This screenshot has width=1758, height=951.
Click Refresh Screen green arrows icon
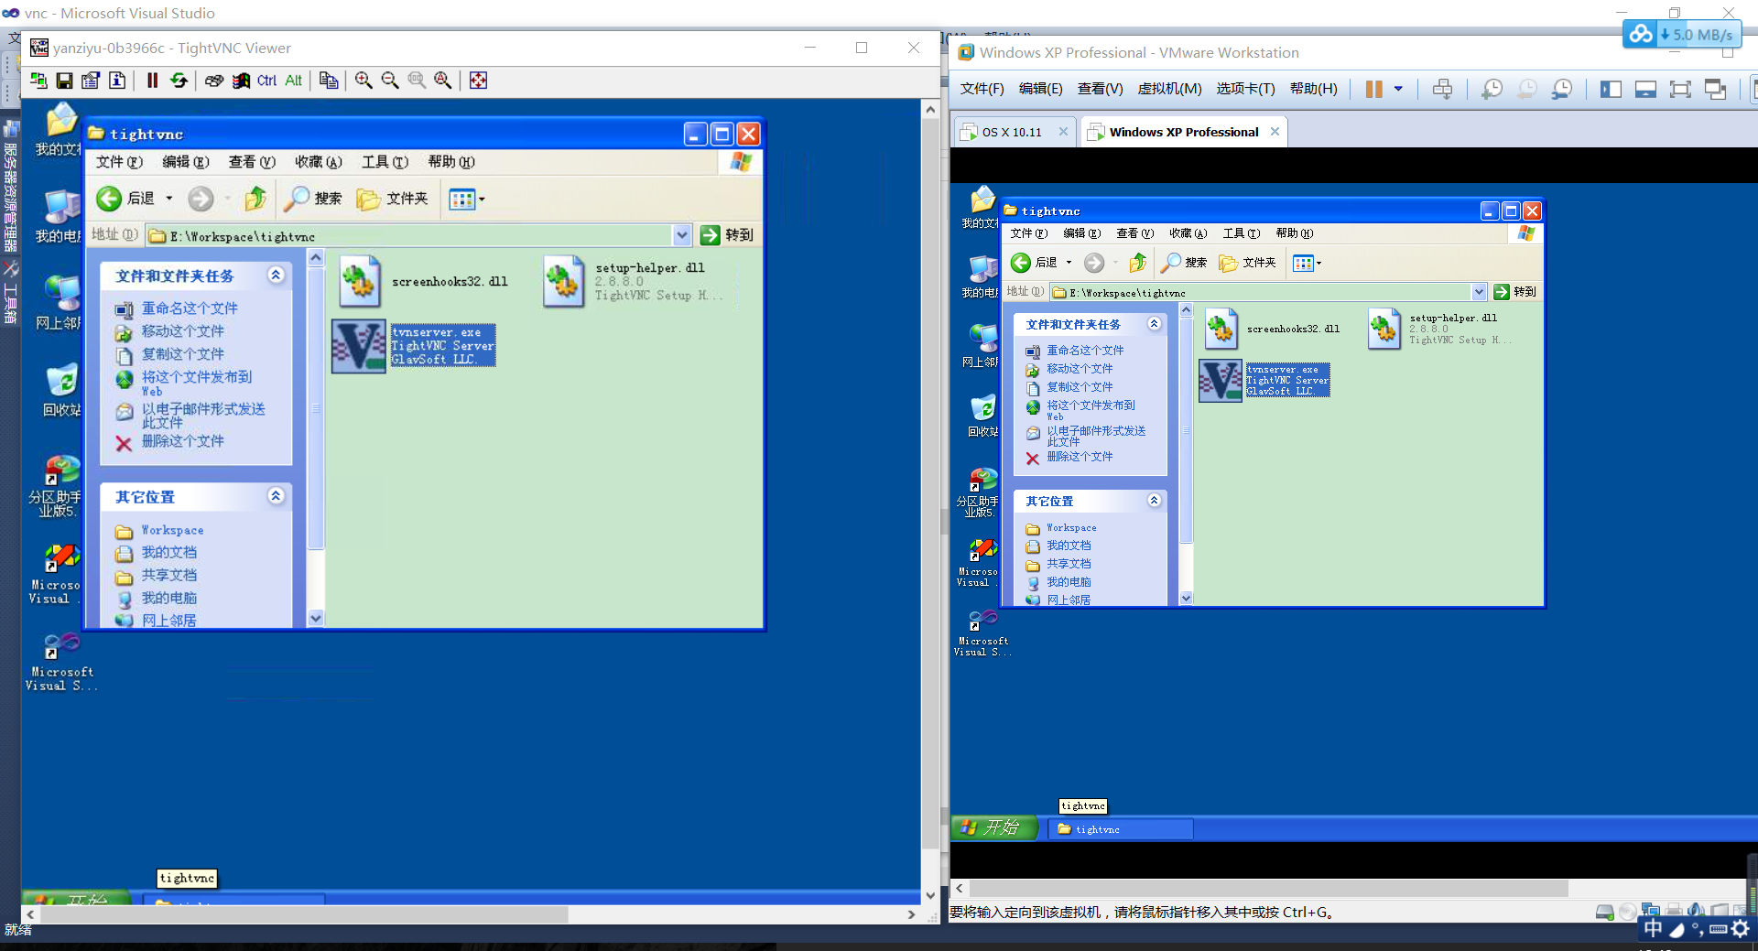click(179, 81)
